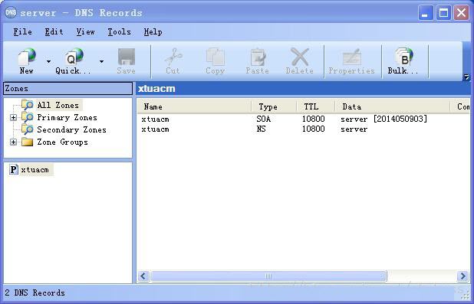Screen dimensions: 474x304
Task: Click the Copy toolbar icon
Action: [216, 57]
